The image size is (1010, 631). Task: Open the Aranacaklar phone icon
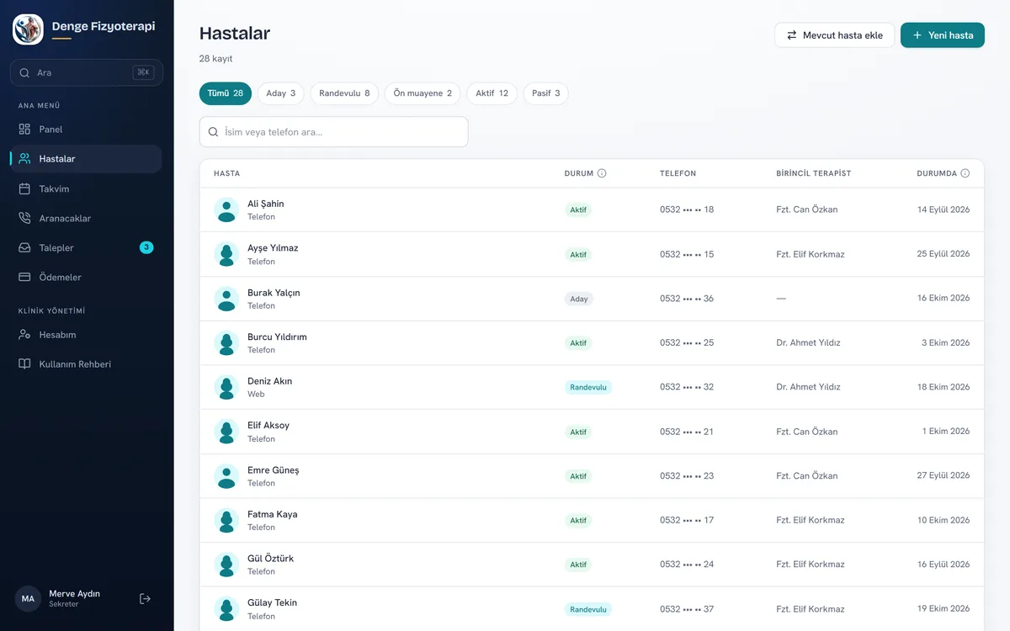tap(24, 219)
